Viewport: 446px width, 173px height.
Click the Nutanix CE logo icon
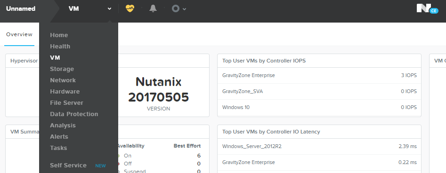coord(428,8)
